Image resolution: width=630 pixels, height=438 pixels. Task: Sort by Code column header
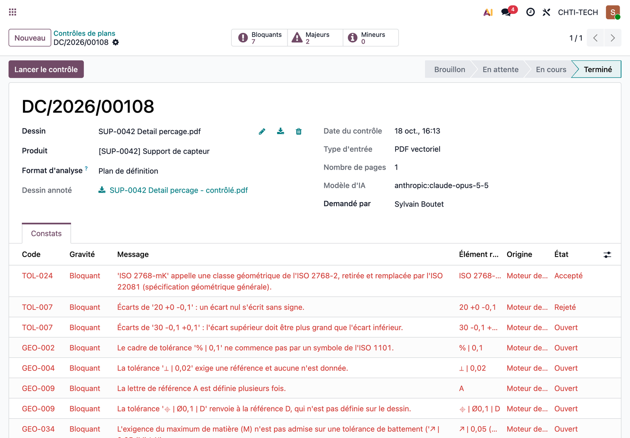pos(31,254)
